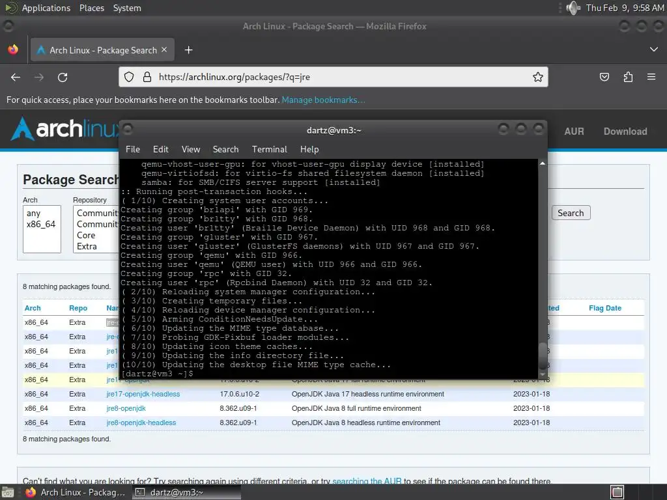Click the terminal scrollbar up arrow

coord(543,163)
